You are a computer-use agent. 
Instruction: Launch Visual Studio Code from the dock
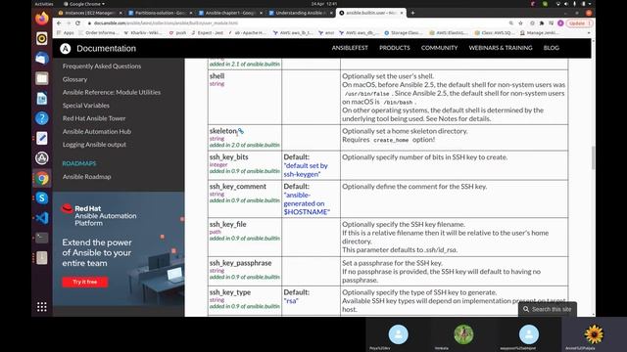coord(42,218)
